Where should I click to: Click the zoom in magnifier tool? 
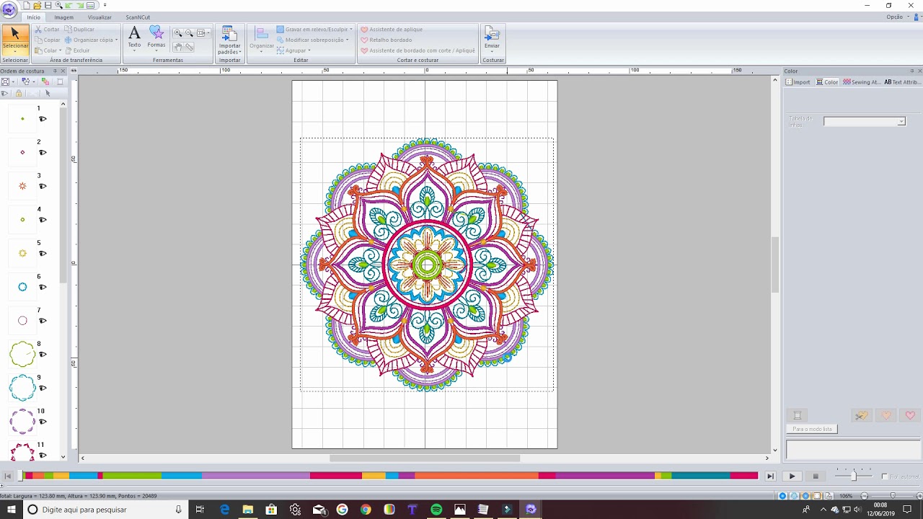pyautogui.click(x=178, y=33)
